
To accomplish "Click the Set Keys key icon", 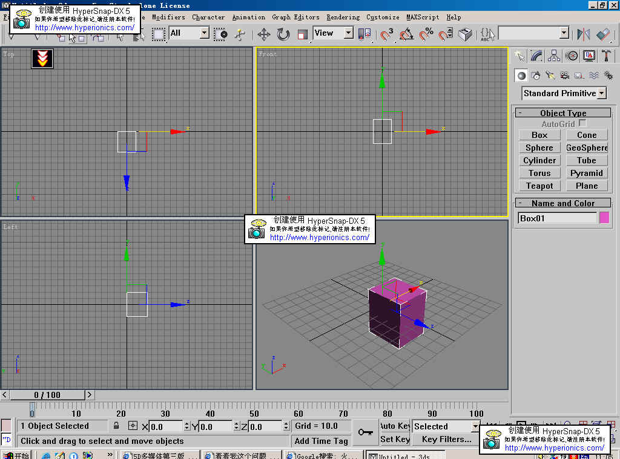I will (365, 432).
